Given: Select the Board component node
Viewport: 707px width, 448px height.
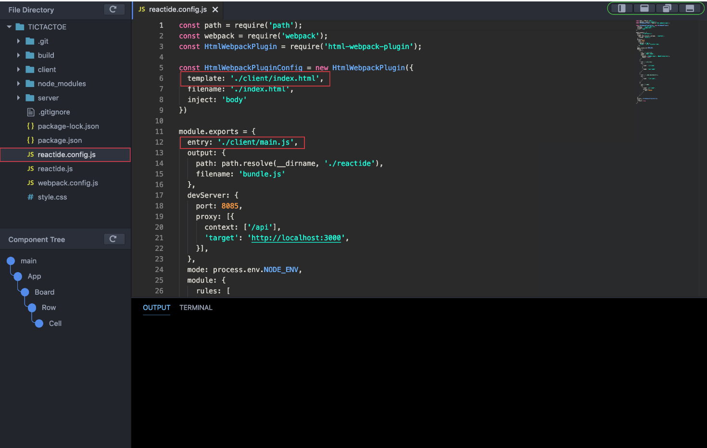Looking at the screenshot, I should click(44, 292).
